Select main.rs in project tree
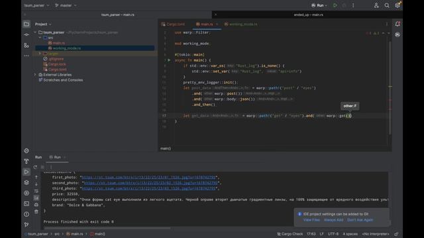 [59, 43]
